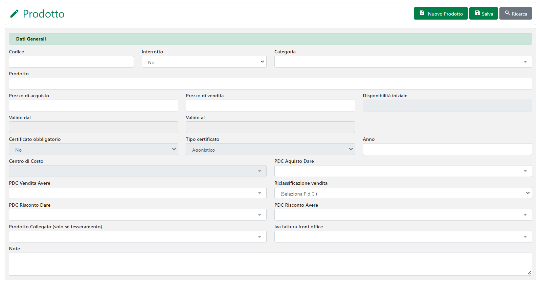Expand the Categoria combo box
Viewport: 540px width, 283px height.
click(x=403, y=62)
